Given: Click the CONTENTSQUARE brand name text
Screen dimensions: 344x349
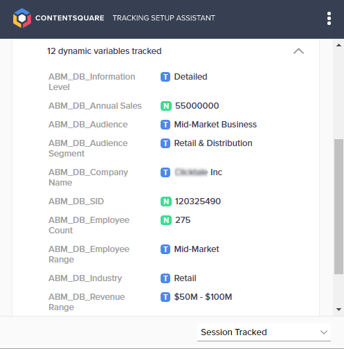Looking at the screenshot, I should click(70, 18).
